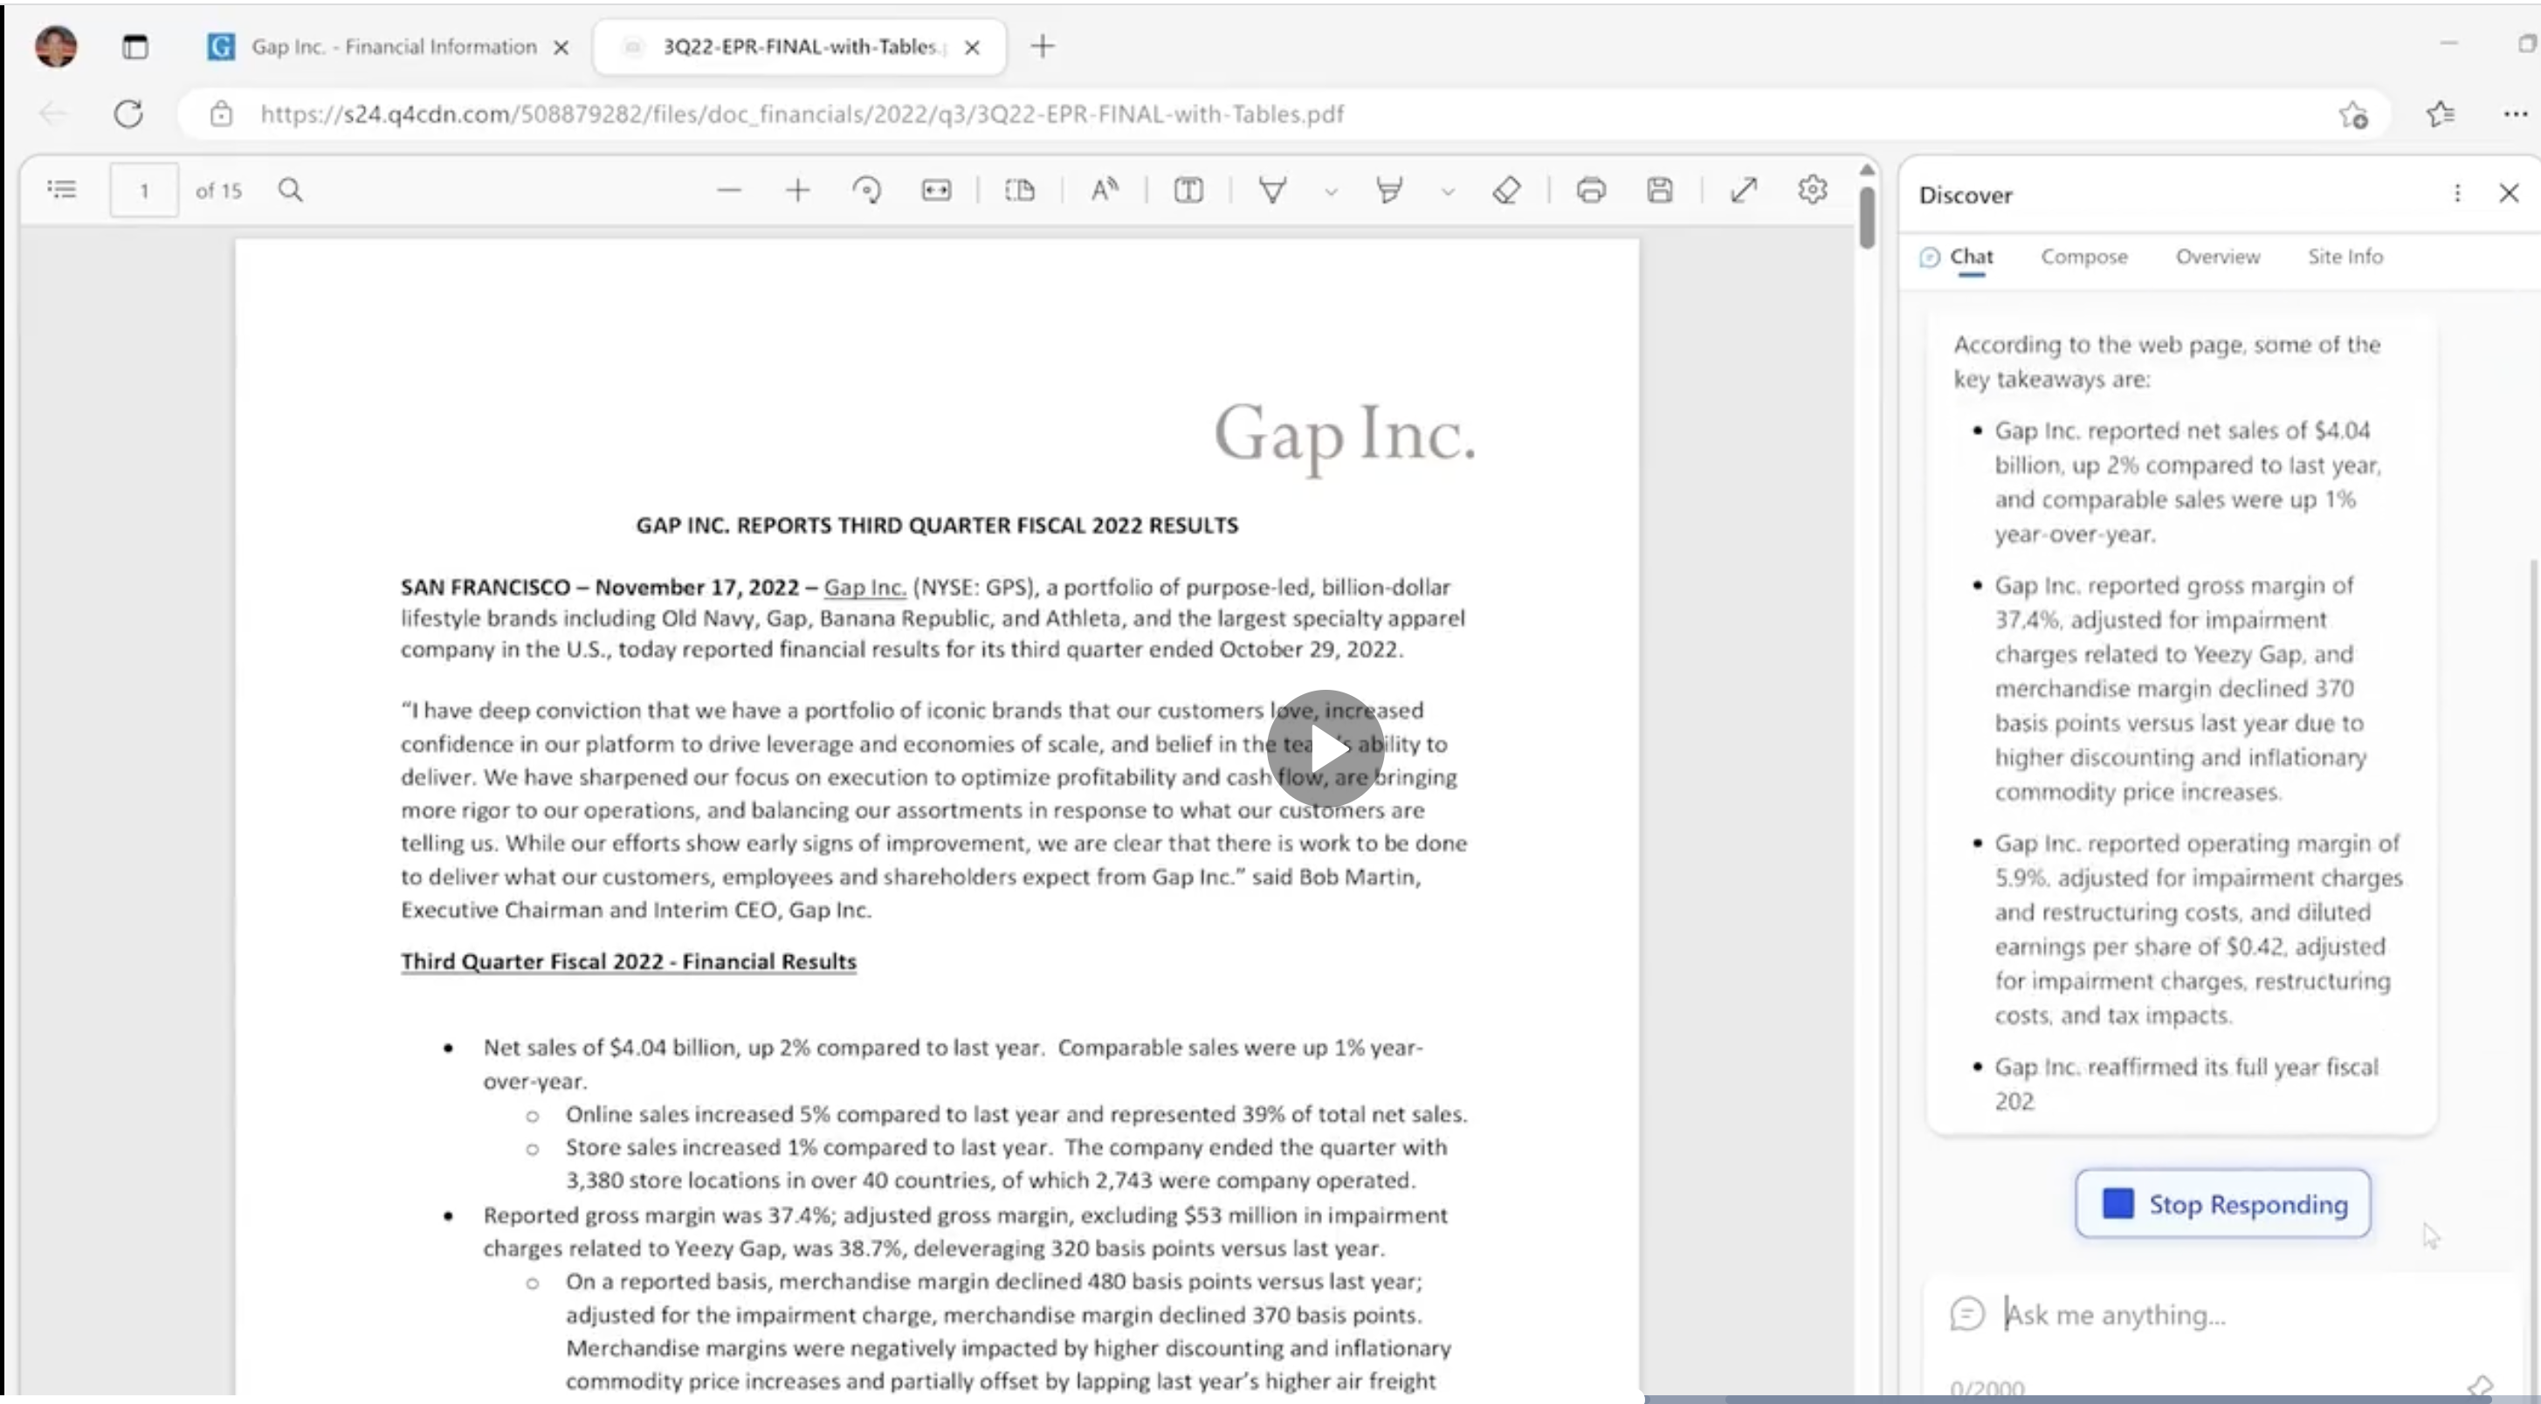Open browser Settings and more menu
The height and width of the screenshot is (1404, 2541).
coord(2514,114)
